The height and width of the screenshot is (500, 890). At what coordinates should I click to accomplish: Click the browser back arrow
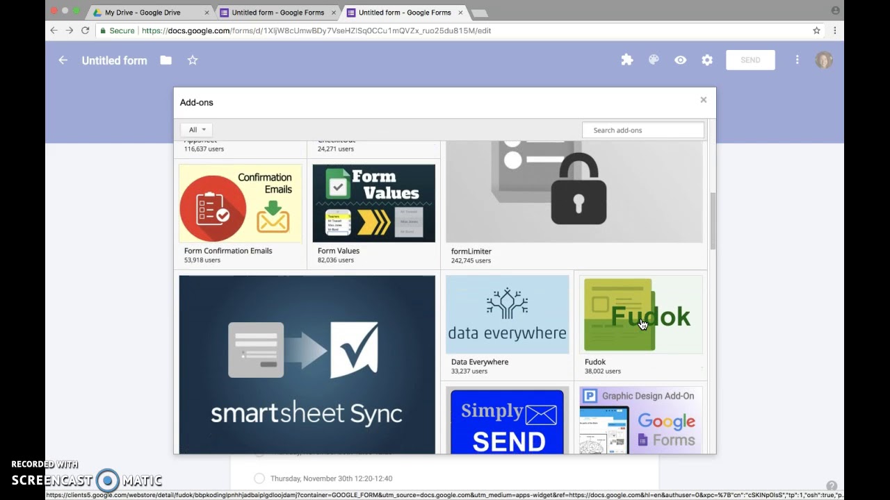point(54,31)
